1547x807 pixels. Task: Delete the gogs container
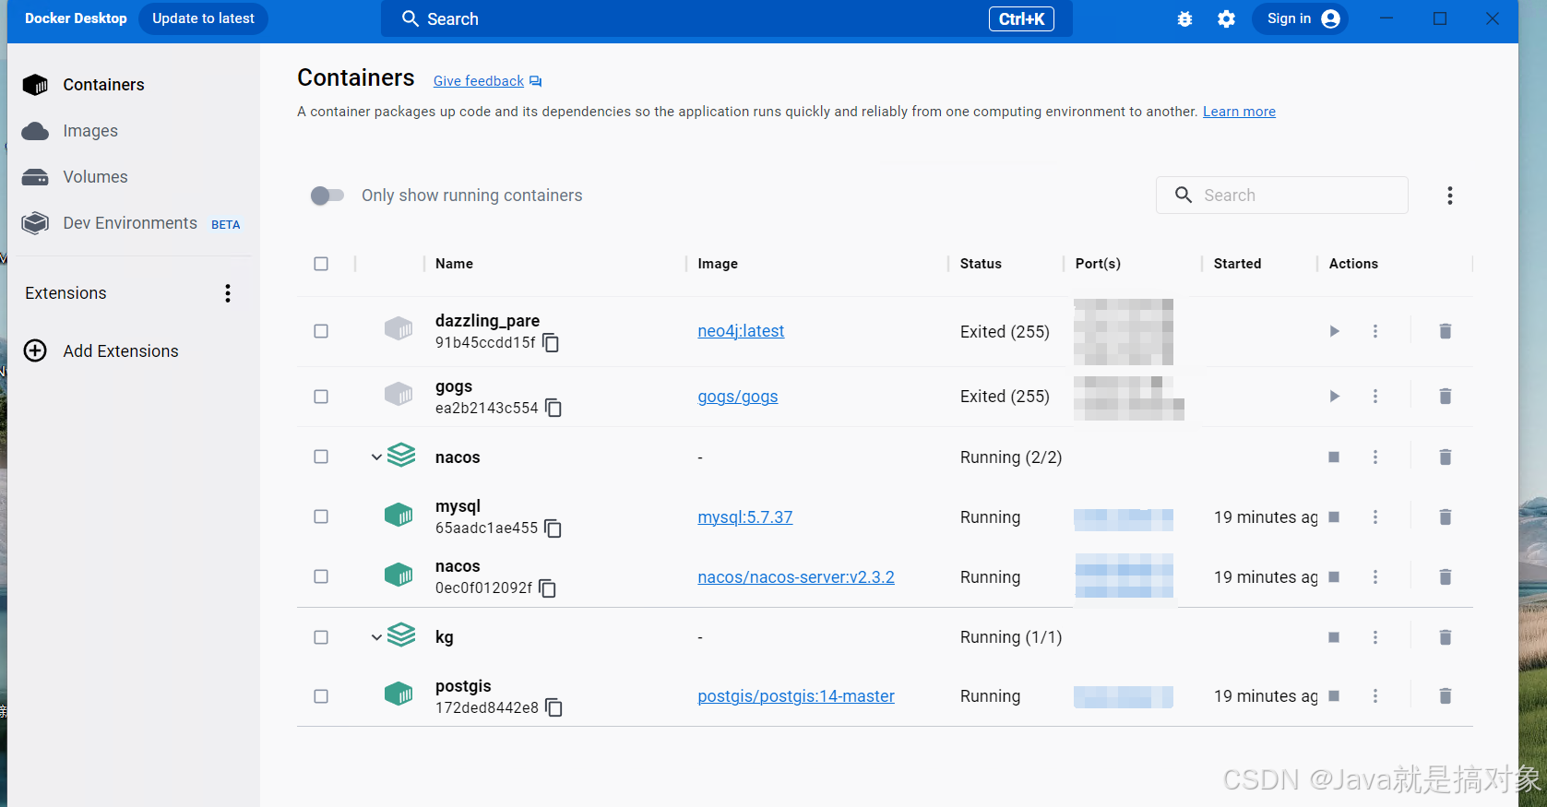[x=1446, y=397]
